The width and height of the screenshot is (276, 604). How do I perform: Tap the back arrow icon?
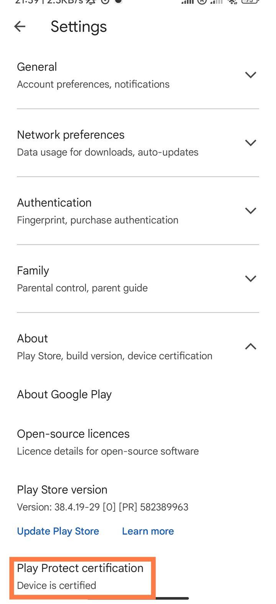(x=20, y=27)
